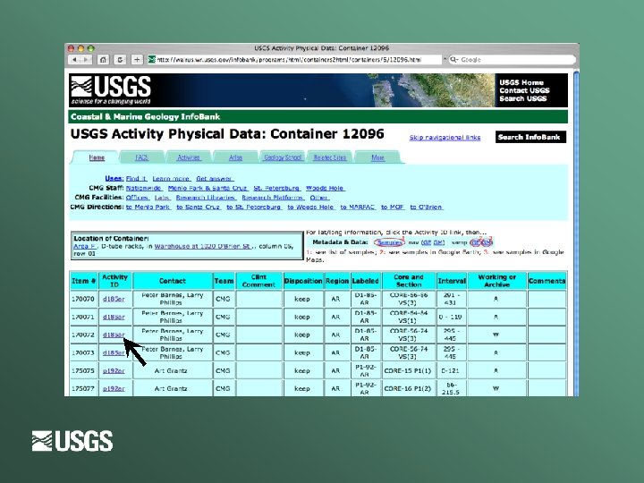Open the Other facilities link

[319, 198]
